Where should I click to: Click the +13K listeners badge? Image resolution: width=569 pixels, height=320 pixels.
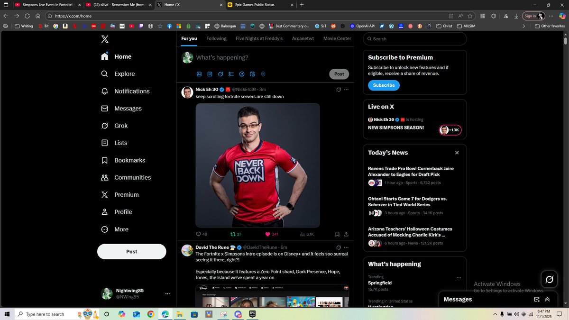(x=450, y=130)
